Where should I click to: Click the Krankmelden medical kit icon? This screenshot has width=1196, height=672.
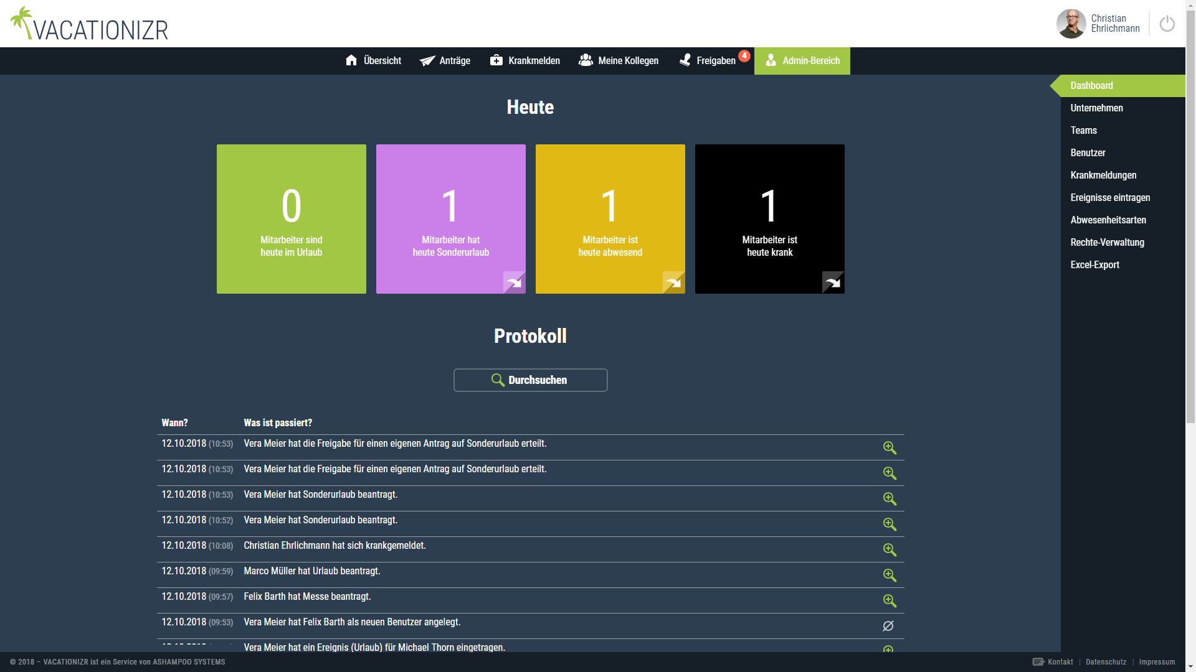tap(496, 60)
